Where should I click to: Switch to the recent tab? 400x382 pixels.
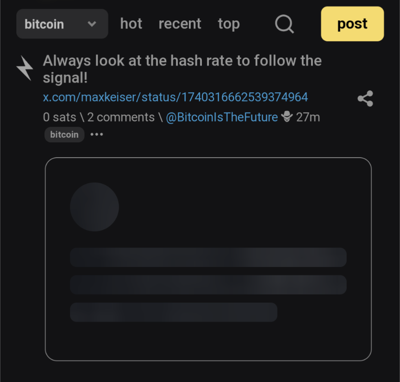click(x=180, y=24)
